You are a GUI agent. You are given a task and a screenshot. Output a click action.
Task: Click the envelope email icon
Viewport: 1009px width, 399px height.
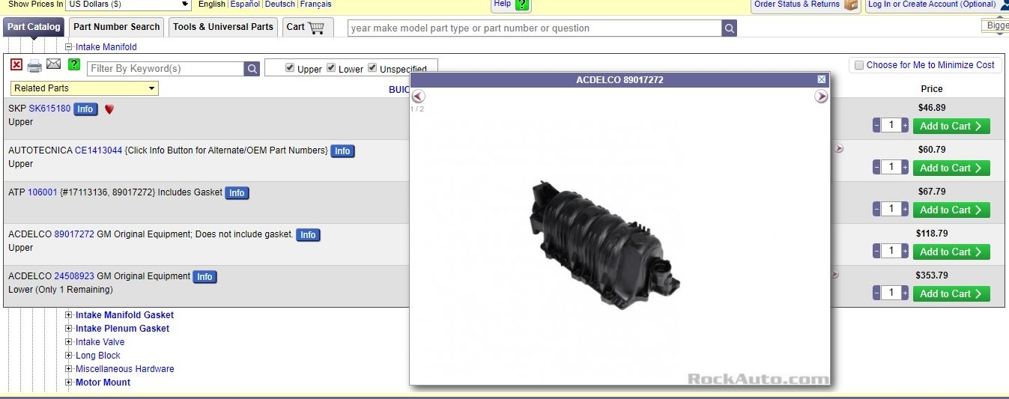click(53, 64)
